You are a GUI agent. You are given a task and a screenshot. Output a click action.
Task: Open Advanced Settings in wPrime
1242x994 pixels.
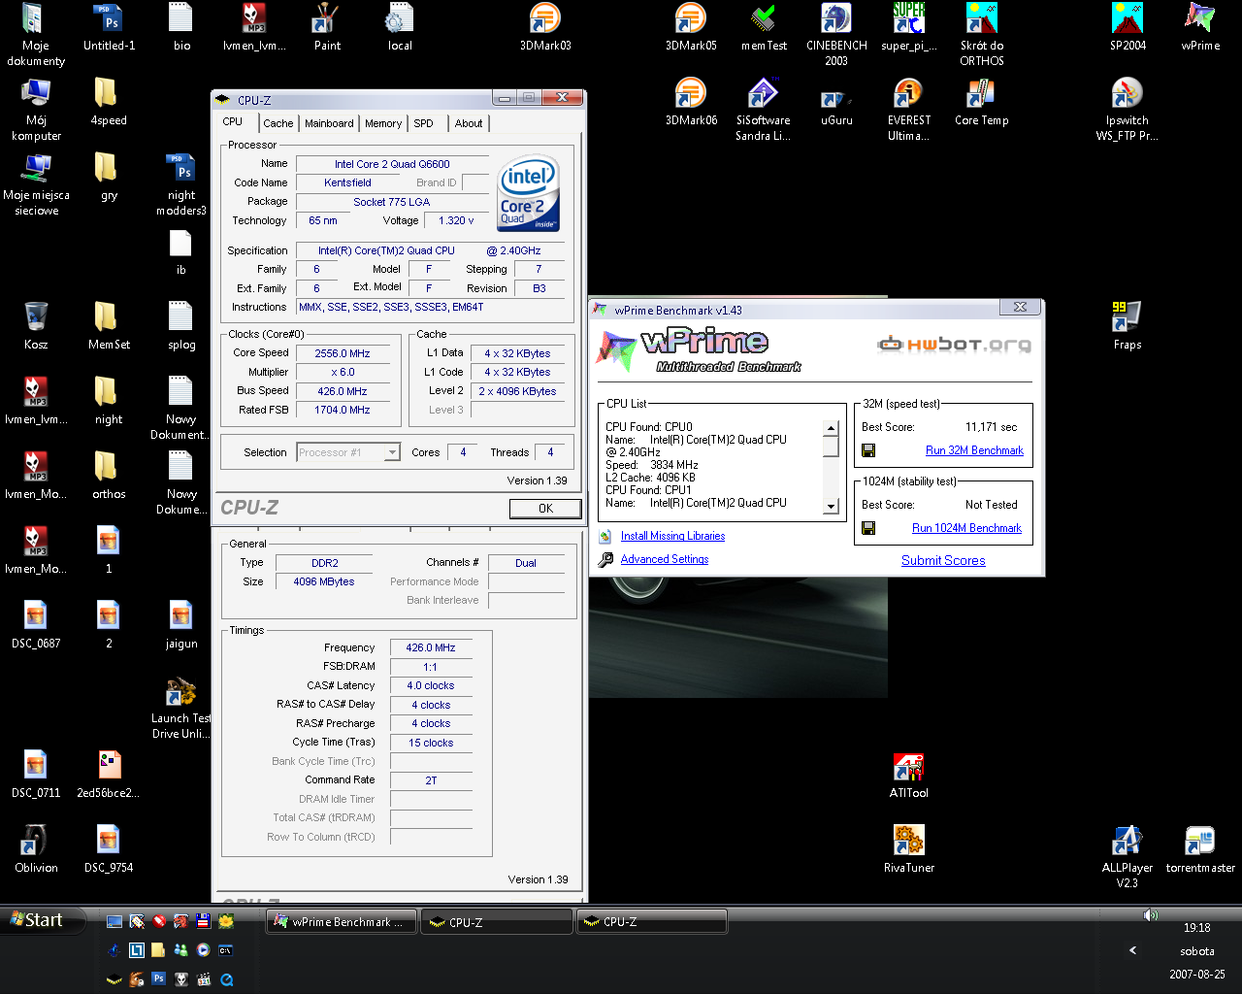665,559
